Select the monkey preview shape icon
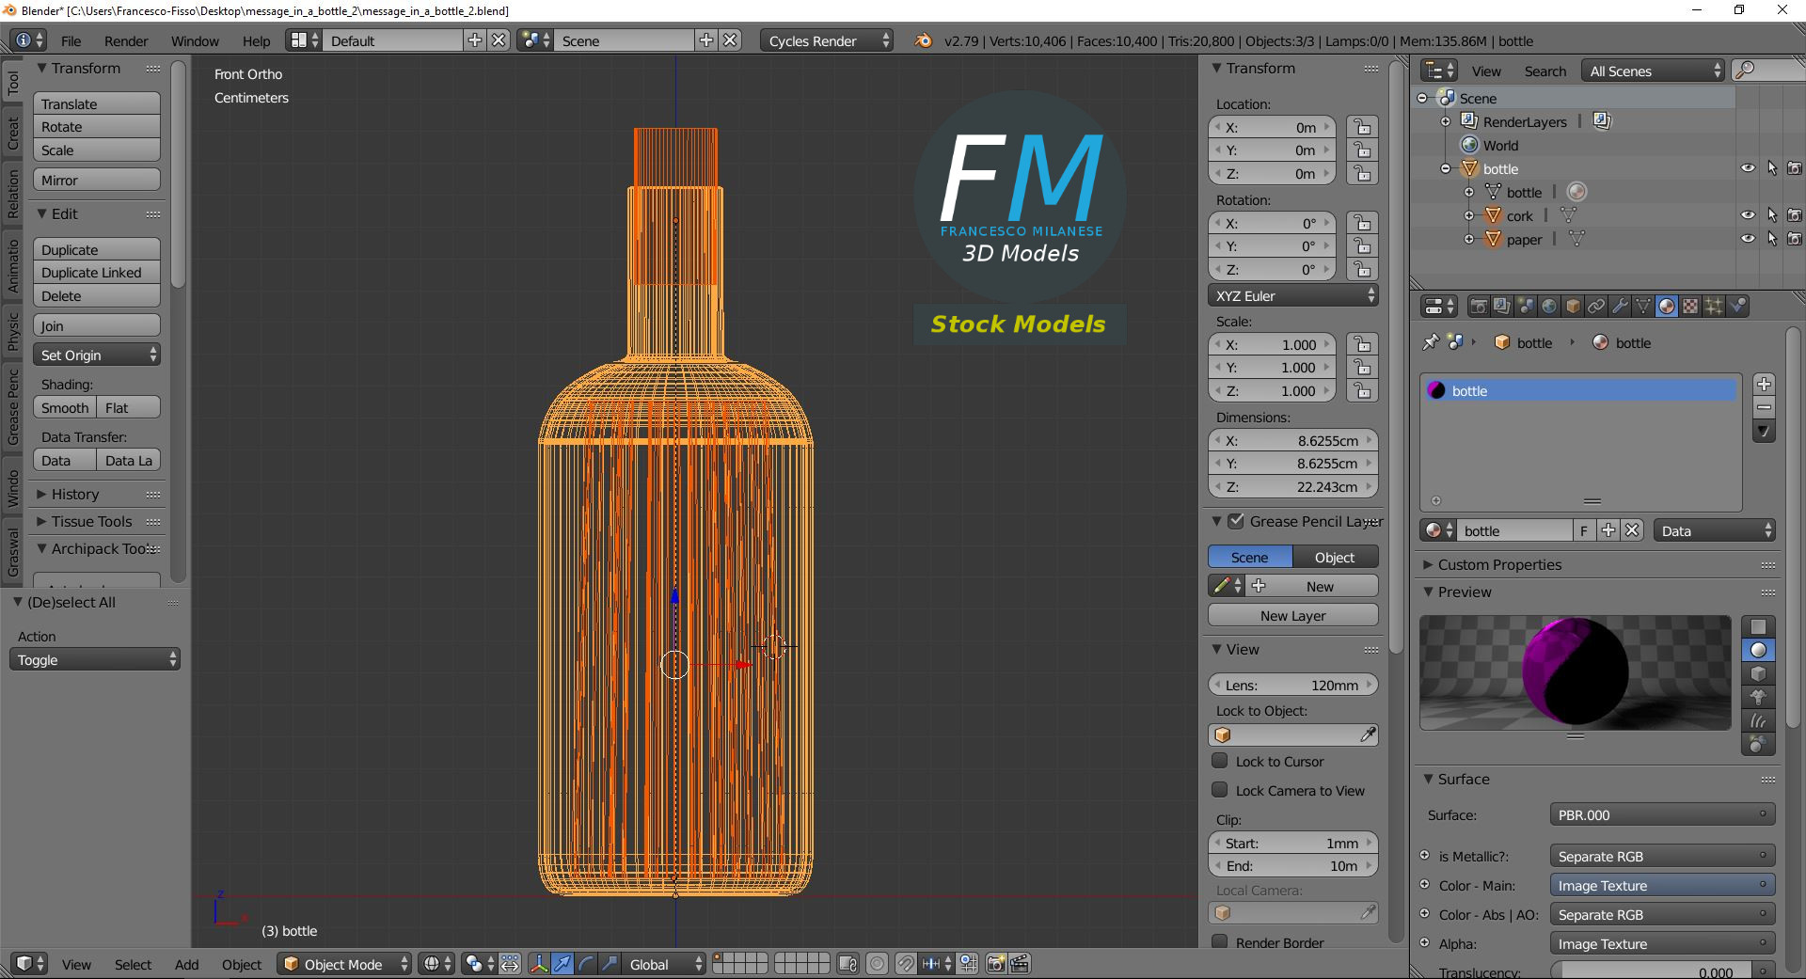Screen dimensions: 1806x979 [1758, 698]
